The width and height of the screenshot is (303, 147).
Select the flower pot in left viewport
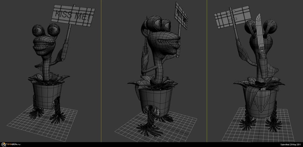pos(47,95)
